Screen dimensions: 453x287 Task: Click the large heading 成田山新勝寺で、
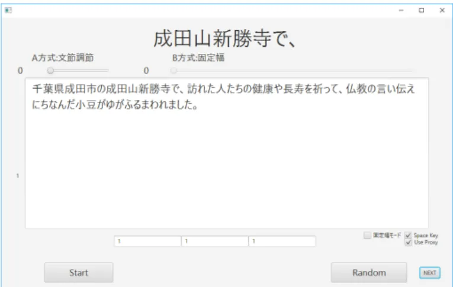coord(224,39)
